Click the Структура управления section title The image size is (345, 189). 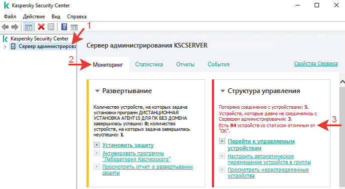264,91
